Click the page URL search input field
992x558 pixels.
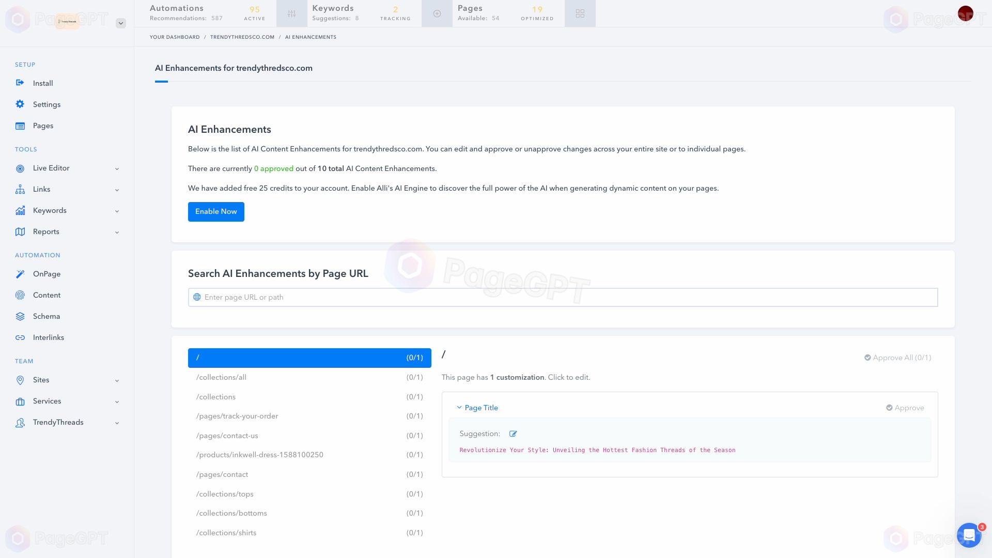coord(562,297)
